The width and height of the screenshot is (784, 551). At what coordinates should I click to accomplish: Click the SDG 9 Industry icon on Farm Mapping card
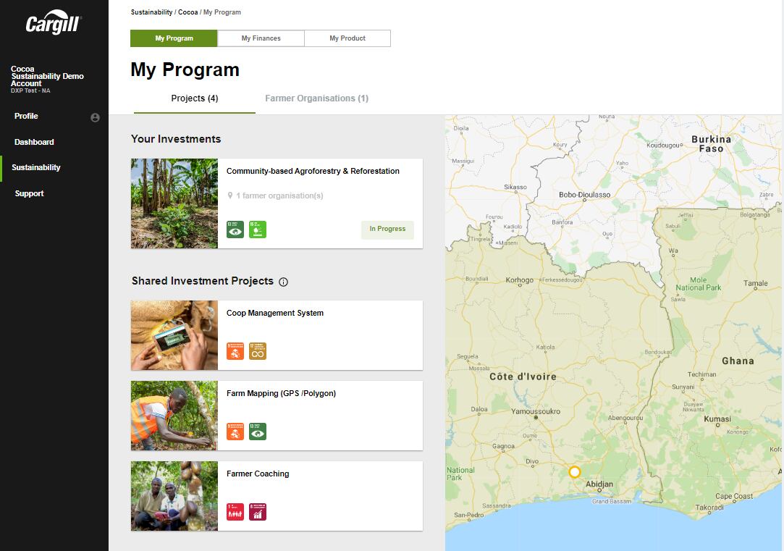point(235,431)
